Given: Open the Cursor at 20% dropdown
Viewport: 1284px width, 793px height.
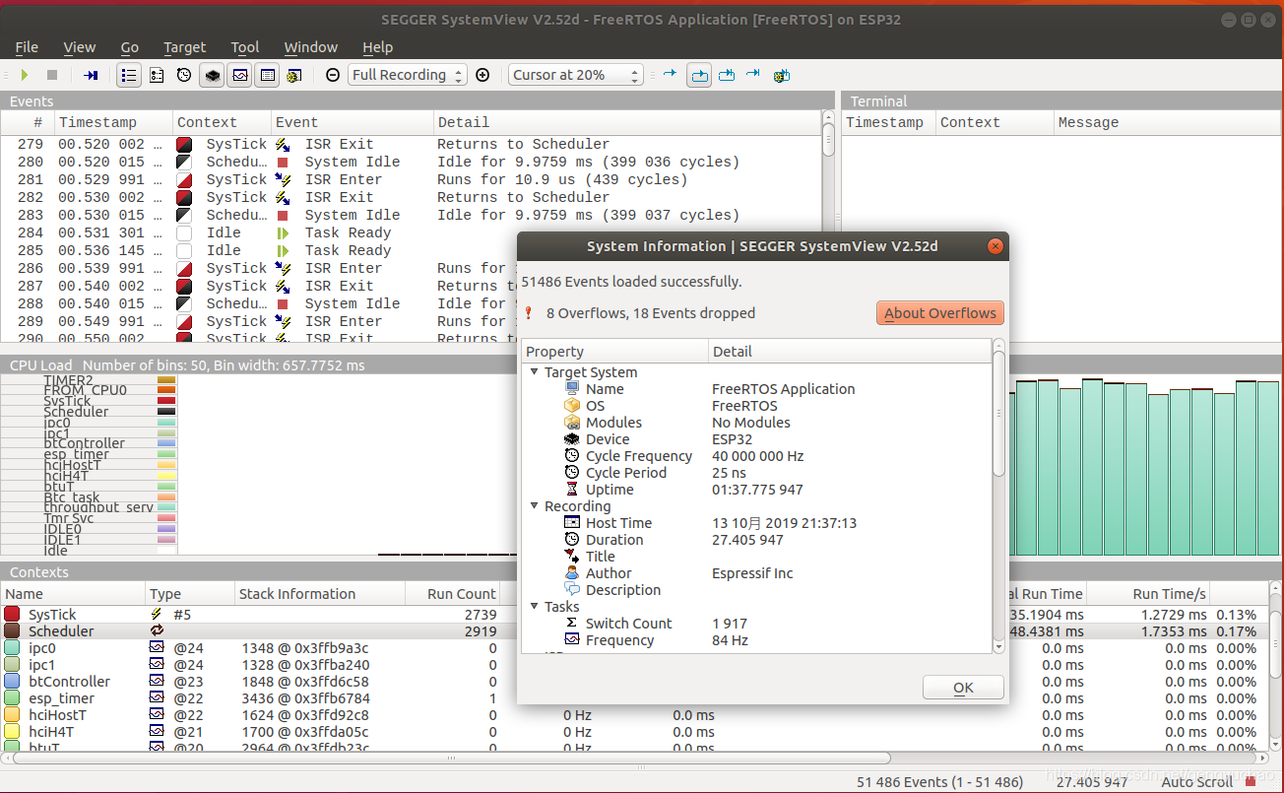Looking at the screenshot, I should (576, 75).
